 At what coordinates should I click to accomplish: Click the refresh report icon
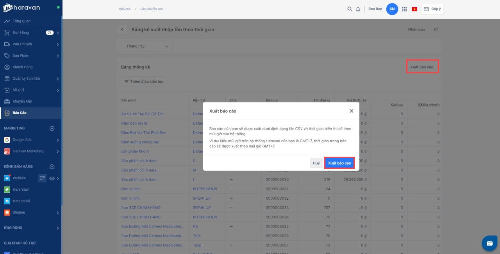(436, 30)
